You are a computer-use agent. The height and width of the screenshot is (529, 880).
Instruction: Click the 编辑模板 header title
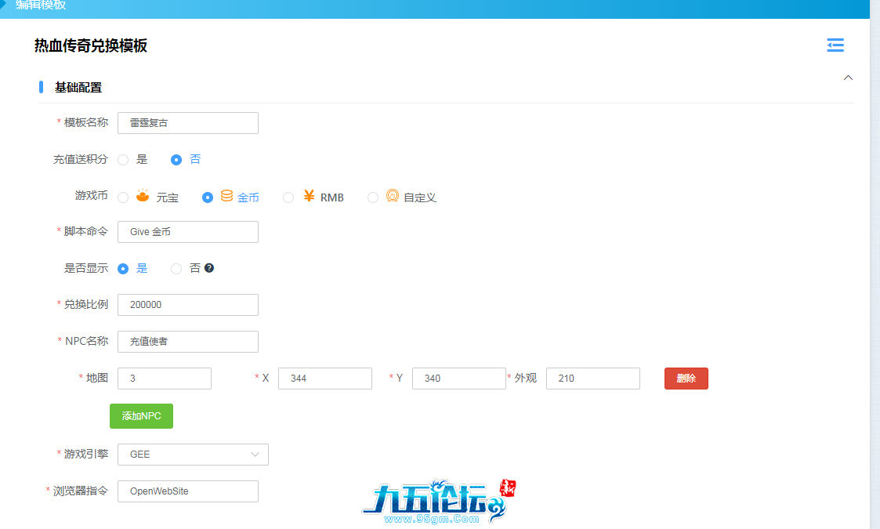tap(41, 5)
